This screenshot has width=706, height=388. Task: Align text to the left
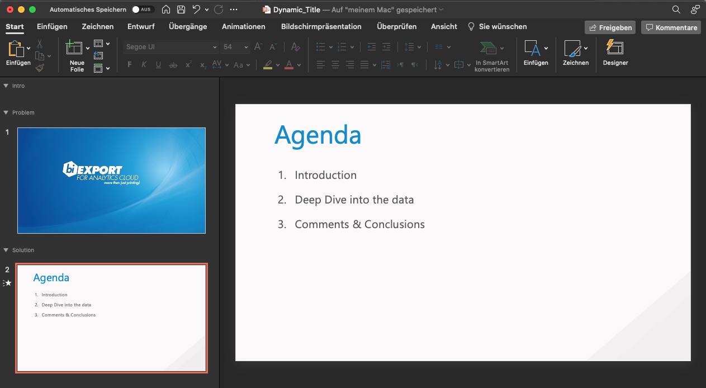coord(320,65)
